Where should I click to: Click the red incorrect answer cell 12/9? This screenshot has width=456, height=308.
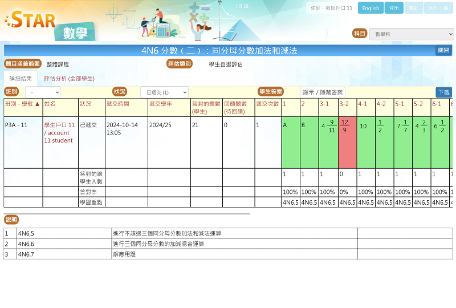(347, 142)
